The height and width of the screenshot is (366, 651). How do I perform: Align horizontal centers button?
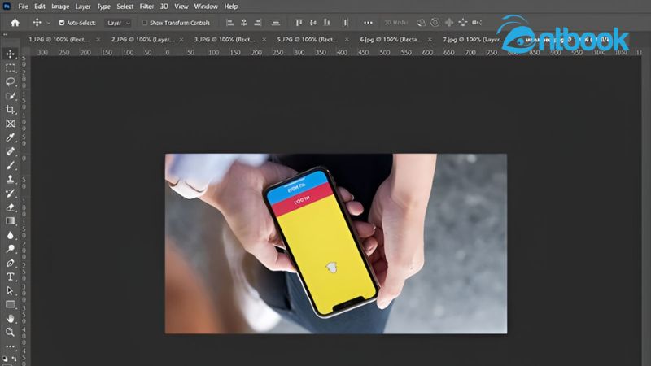coord(243,23)
